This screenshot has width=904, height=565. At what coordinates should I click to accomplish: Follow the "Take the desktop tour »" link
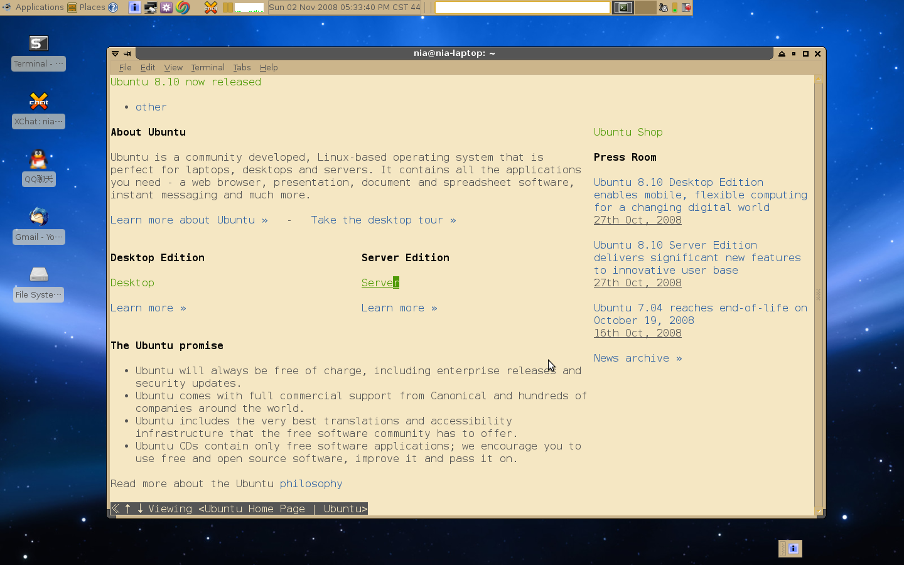[x=384, y=220]
